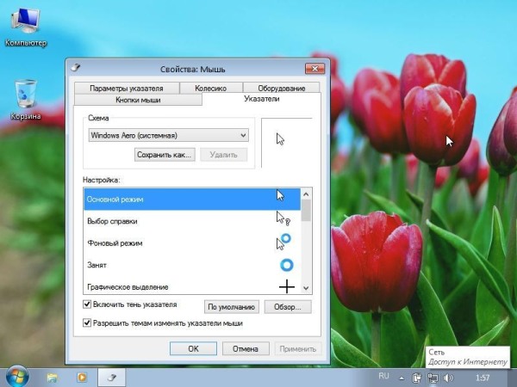Click the Удалить button
Viewport: 517px width, 387px height.
click(223, 155)
